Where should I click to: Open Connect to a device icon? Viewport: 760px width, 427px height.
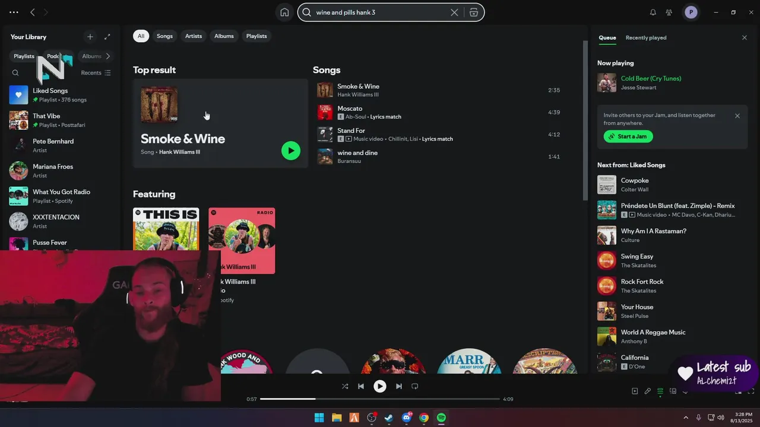[673, 391]
